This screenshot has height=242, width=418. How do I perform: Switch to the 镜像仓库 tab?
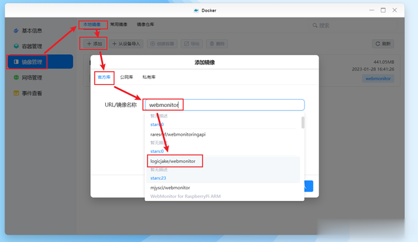145,25
